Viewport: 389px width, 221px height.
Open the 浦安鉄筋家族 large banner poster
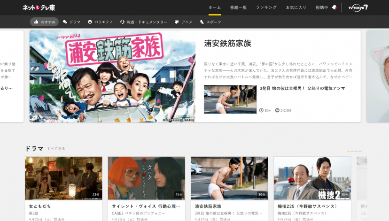[112, 76]
